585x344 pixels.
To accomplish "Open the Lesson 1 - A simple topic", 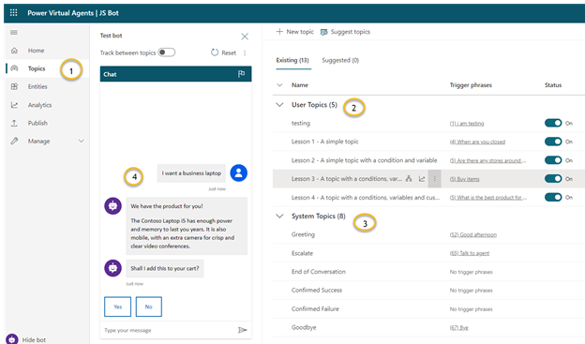I will coord(325,142).
